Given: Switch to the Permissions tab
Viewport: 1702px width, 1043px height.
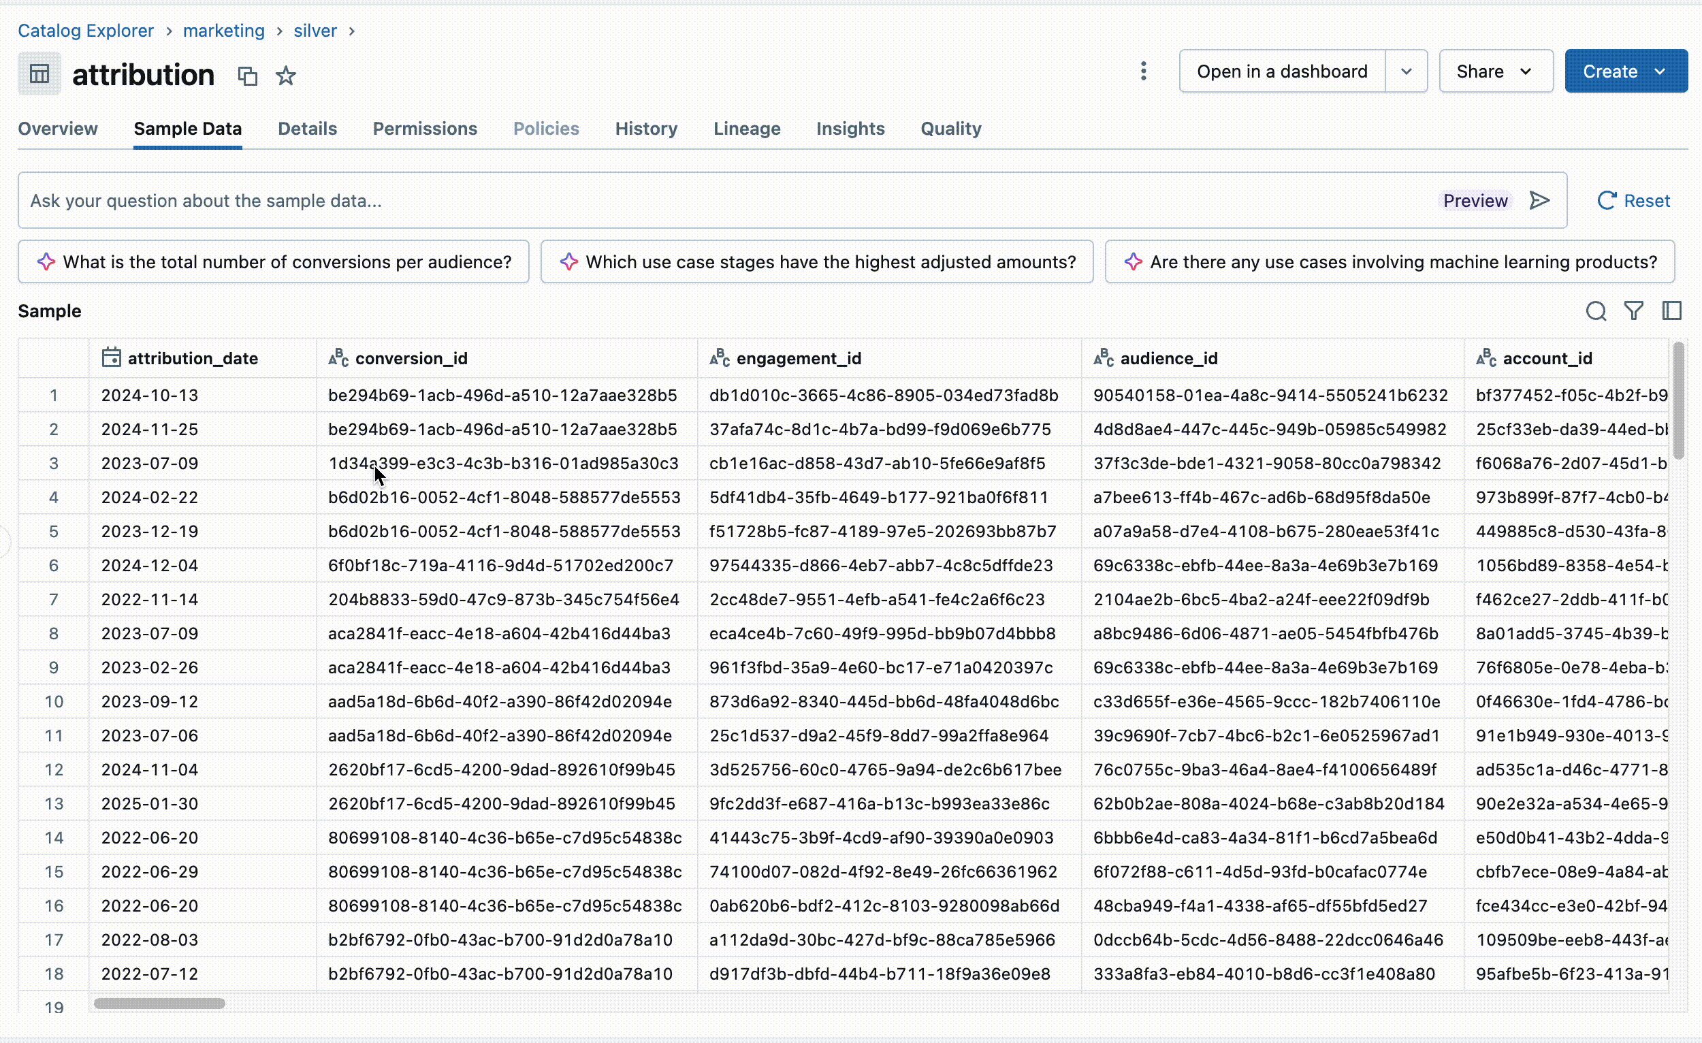Looking at the screenshot, I should (x=425, y=129).
